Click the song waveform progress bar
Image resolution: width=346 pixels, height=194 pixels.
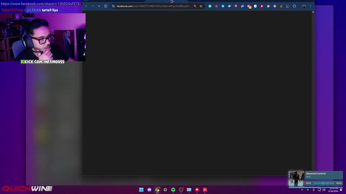coord(324,183)
